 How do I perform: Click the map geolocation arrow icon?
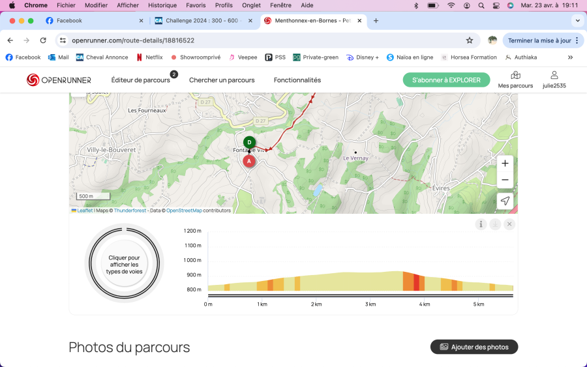(505, 201)
